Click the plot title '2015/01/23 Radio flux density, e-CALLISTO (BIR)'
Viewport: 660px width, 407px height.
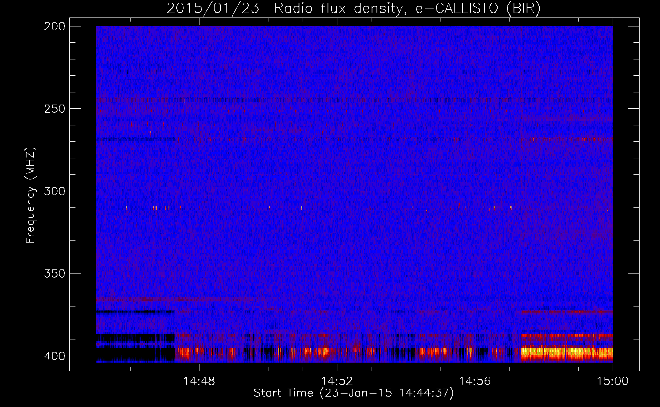[x=354, y=9]
